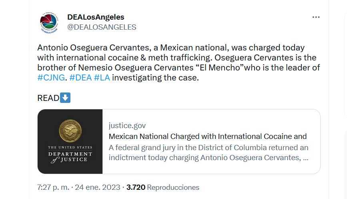Open the DEA Los Angeles profile avatar
This screenshot has height=199, width=347.
[50, 22]
